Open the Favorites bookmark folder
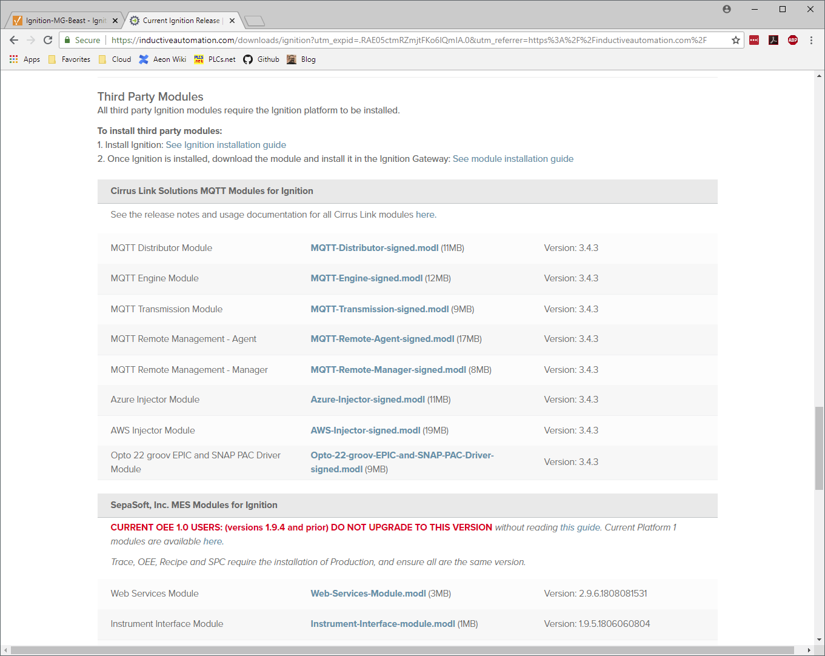The image size is (825, 656). [69, 59]
